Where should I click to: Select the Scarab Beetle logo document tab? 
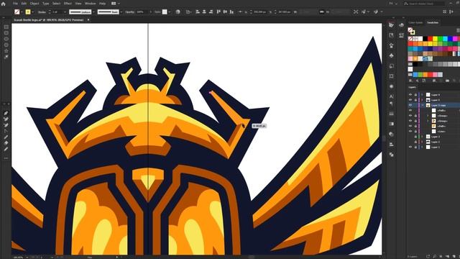click(x=49, y=20)
